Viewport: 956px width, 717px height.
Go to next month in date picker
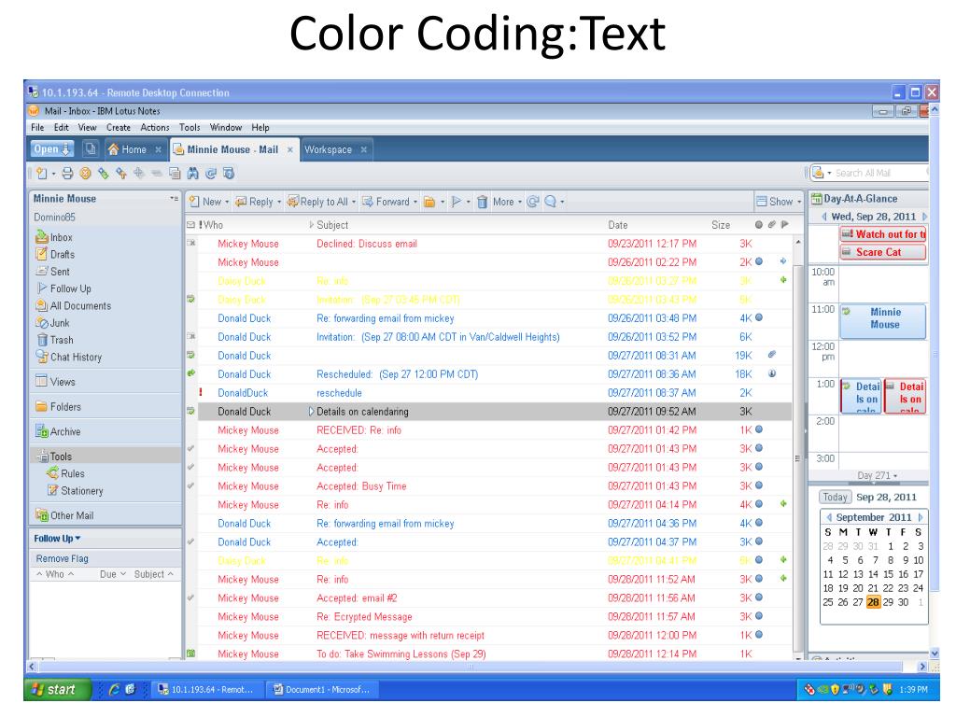(921, 517)
